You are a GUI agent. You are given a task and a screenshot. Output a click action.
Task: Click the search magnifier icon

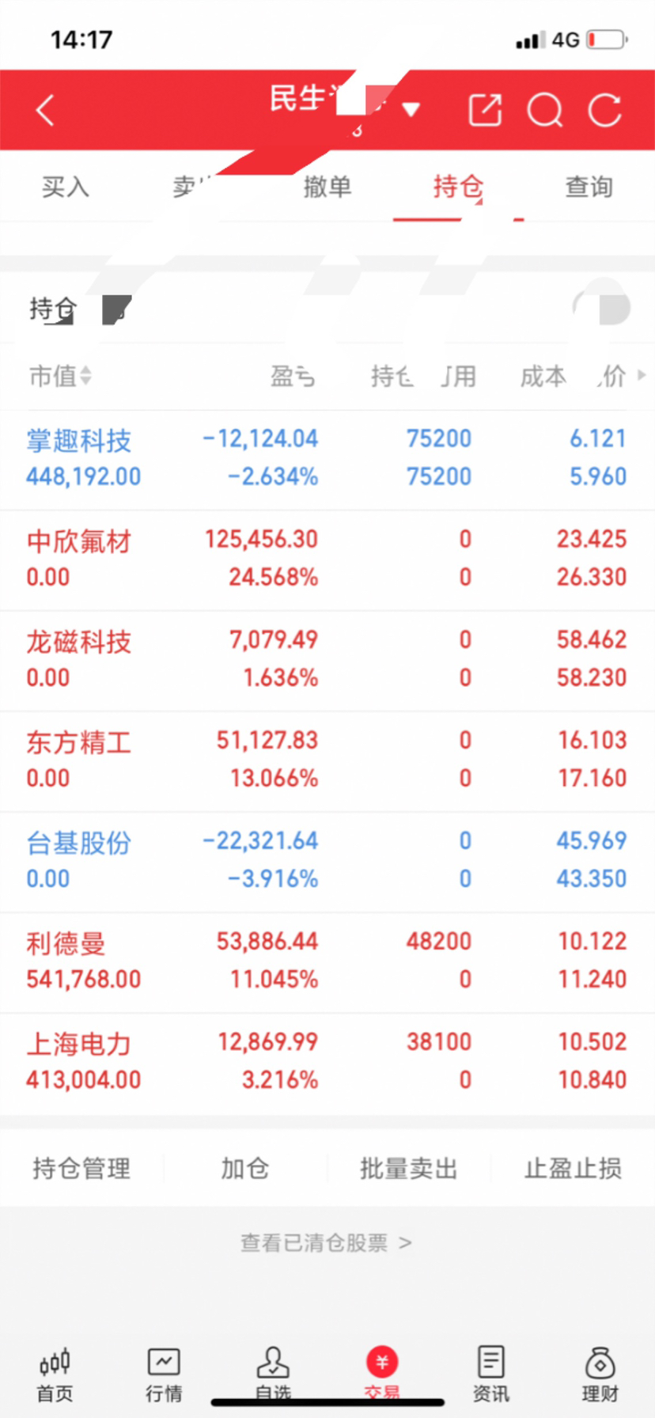545,110
